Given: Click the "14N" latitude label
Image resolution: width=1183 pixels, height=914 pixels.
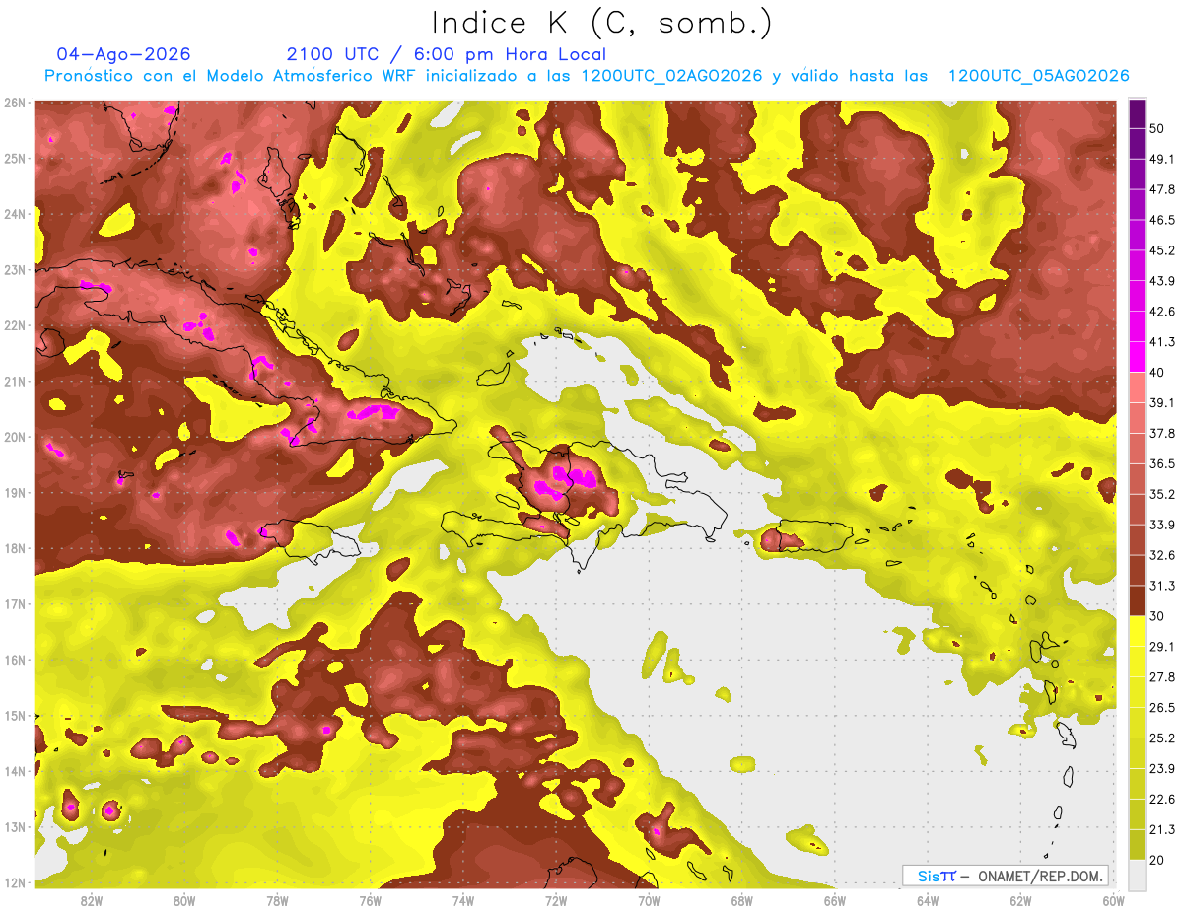Looking at the screenshot, I should click(15, 771).
